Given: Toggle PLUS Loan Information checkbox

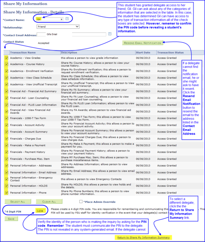Looking at the screenshot, I should (x=6, y=105).
